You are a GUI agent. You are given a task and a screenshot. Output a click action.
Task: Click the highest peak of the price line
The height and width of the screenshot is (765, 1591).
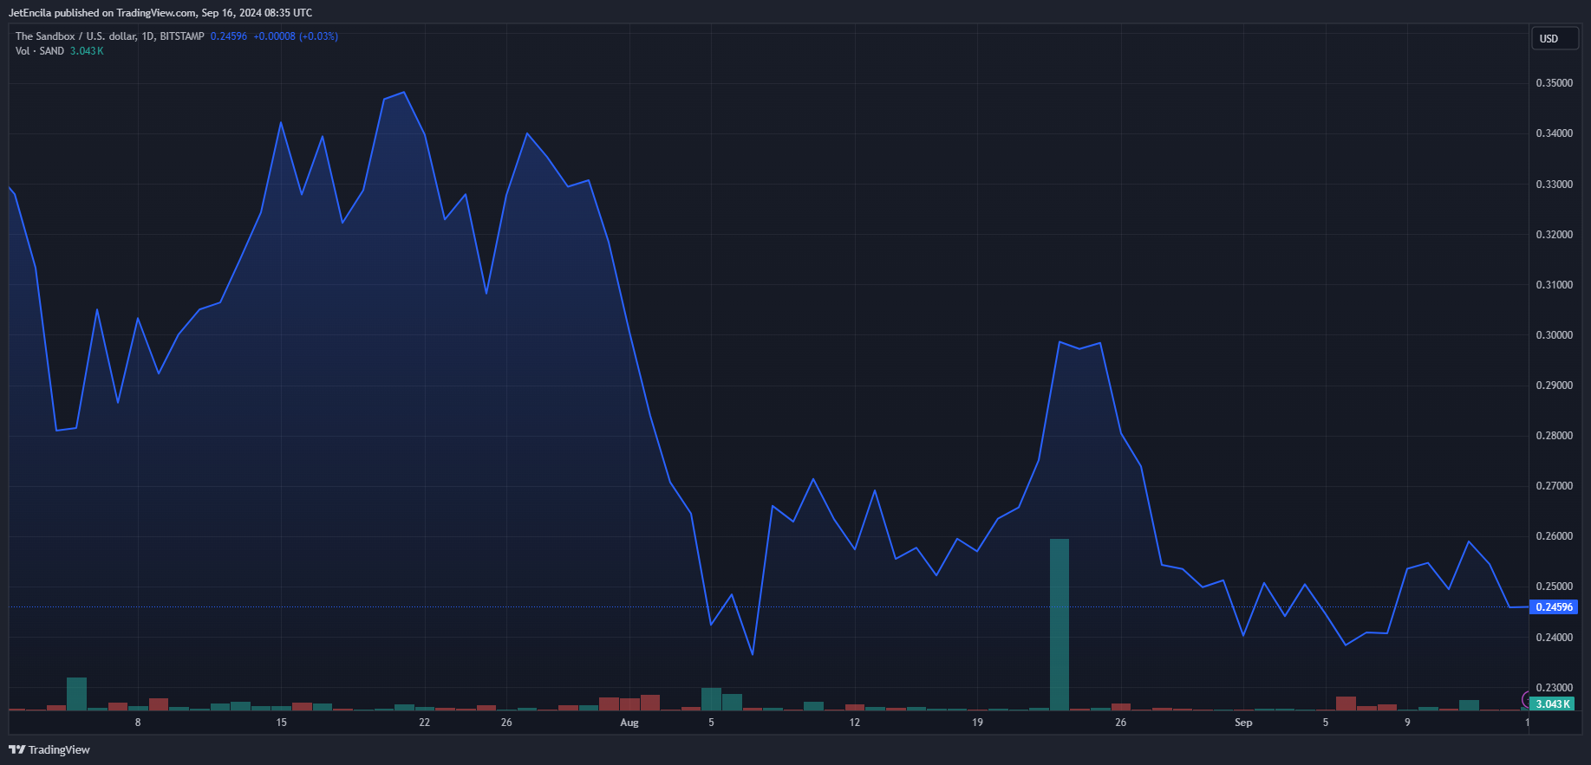point(404,93)
